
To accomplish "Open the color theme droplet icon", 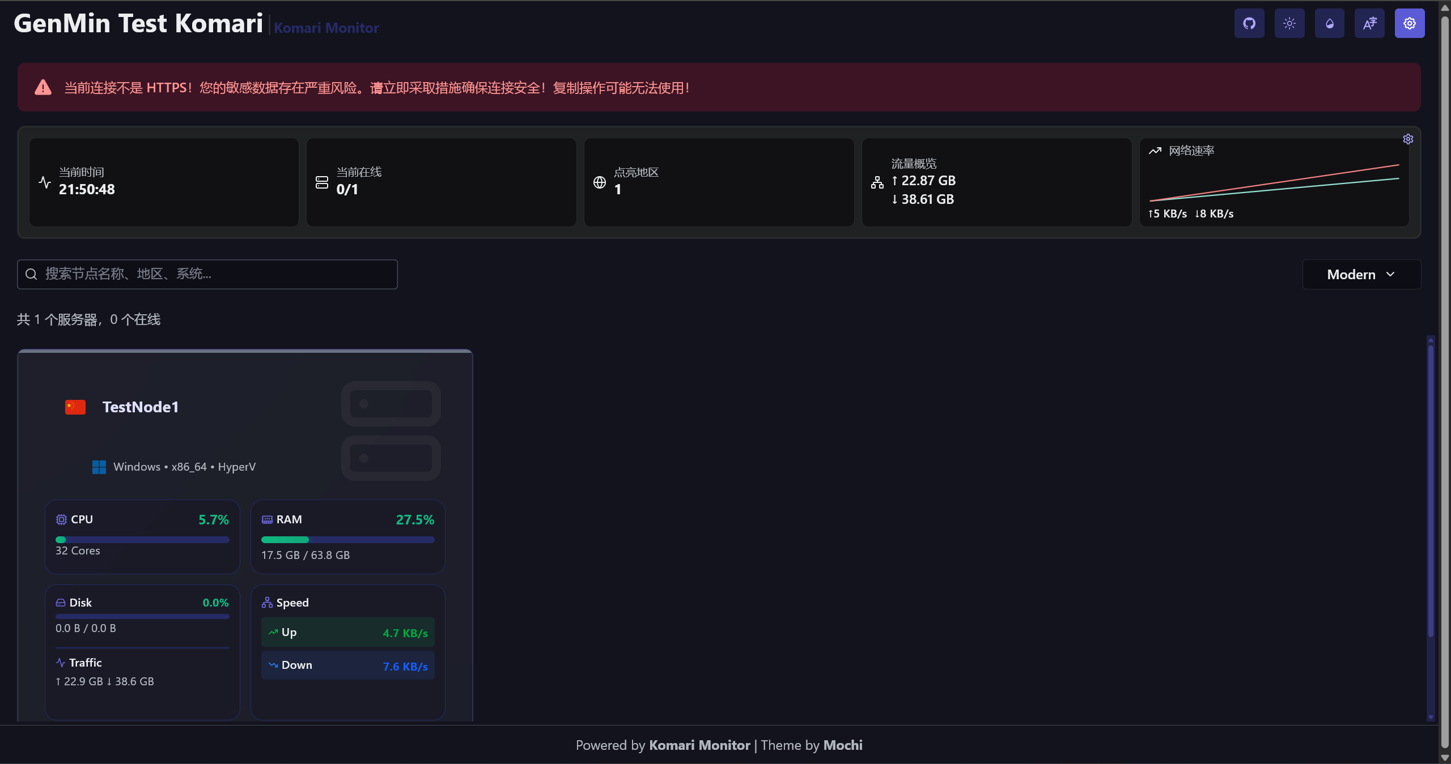I will 1329,24.
